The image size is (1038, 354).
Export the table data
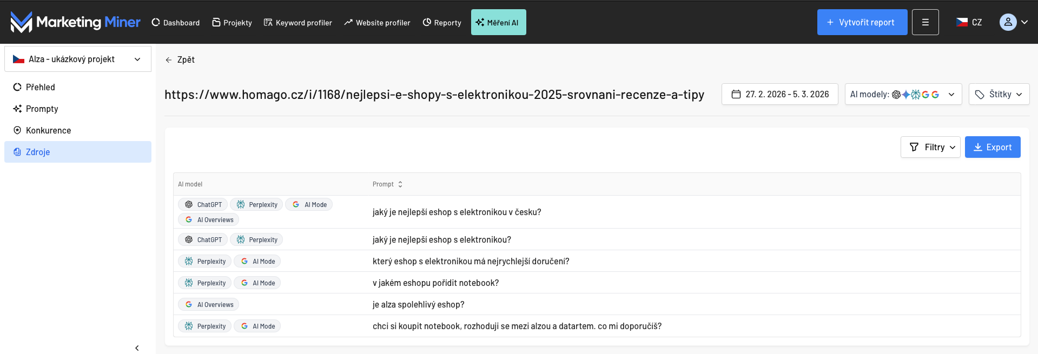click(x=992, y=148)
